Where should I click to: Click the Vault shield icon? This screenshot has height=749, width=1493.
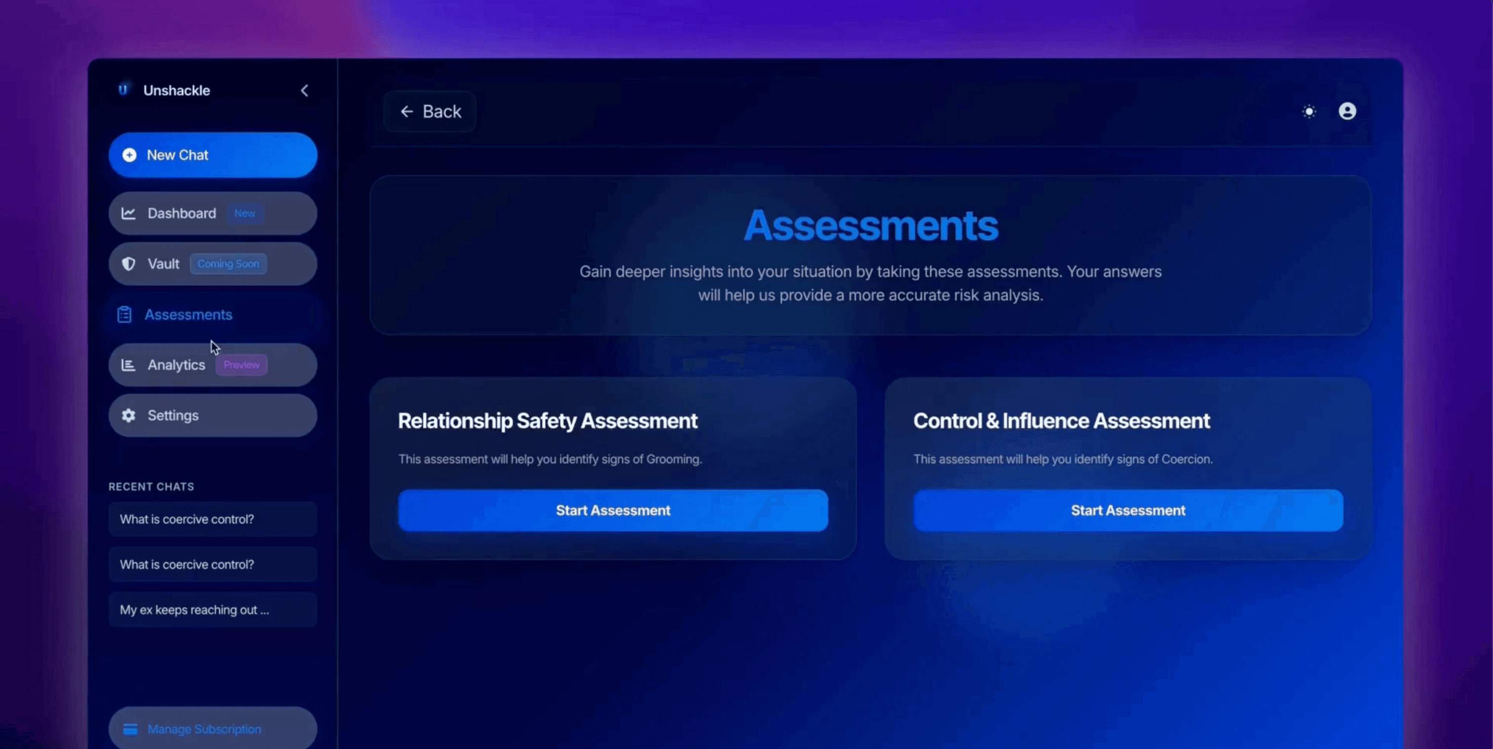point(128,263)
